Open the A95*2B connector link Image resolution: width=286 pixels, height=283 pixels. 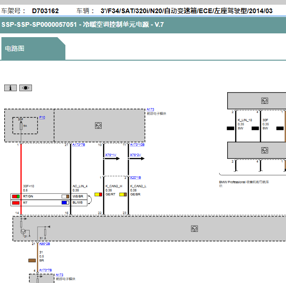(45, 244)
